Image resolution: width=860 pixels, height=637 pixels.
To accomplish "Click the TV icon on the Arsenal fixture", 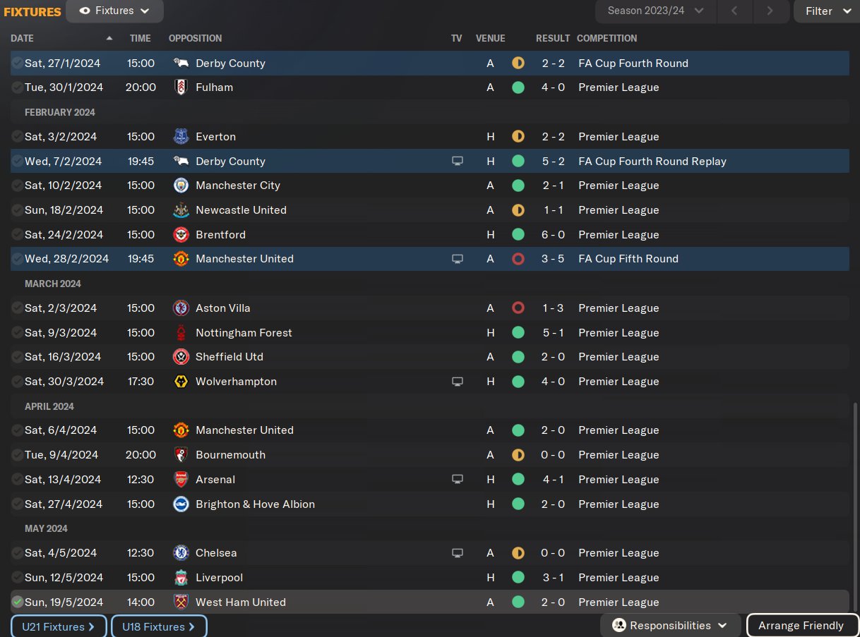I will [x=457, y=479].
